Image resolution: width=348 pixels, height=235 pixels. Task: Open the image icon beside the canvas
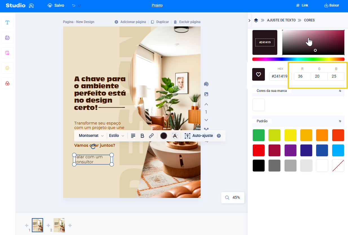pyautogui.click(x=206, y=94)
